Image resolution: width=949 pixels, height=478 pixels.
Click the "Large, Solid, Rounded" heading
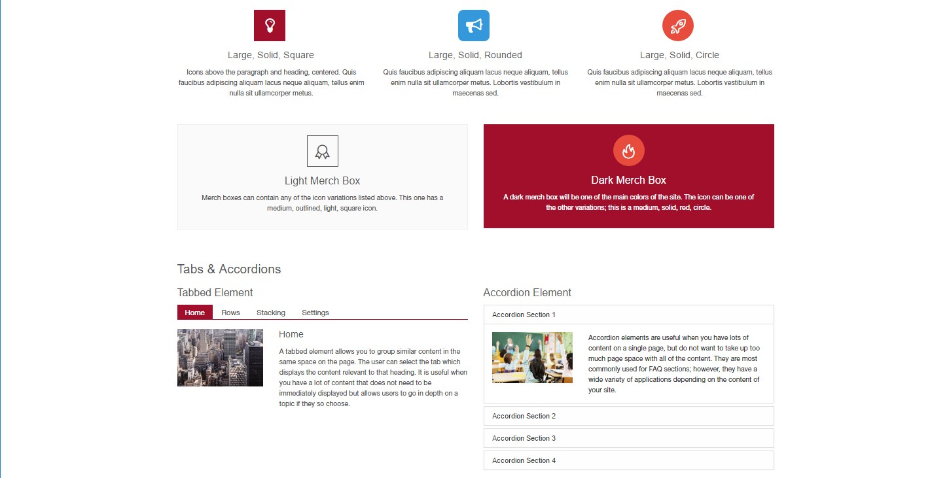pos(475,55)
